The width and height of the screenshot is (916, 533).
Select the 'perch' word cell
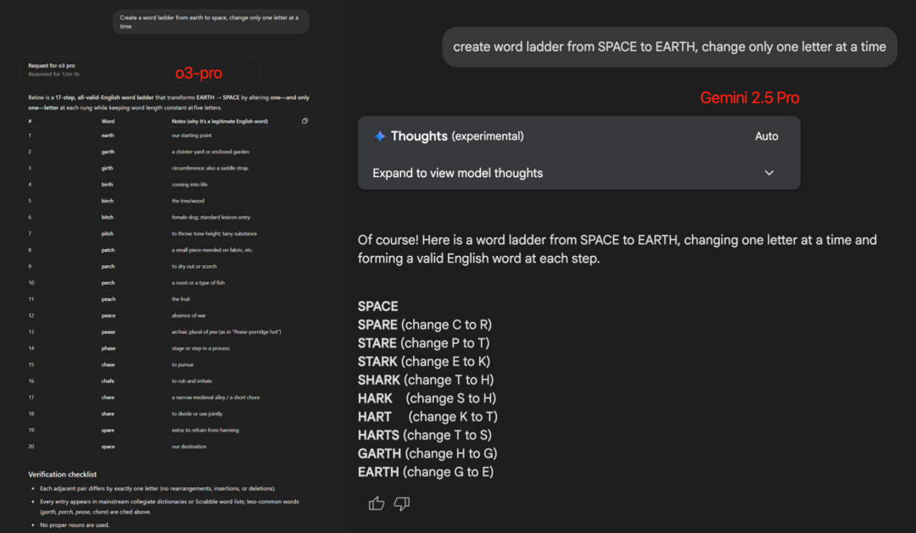click(108, 282)
